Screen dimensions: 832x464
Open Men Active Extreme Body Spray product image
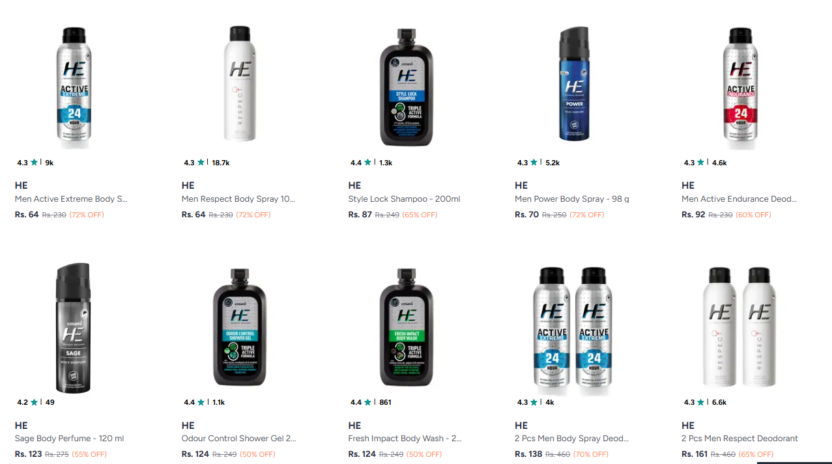click(73, 84)
